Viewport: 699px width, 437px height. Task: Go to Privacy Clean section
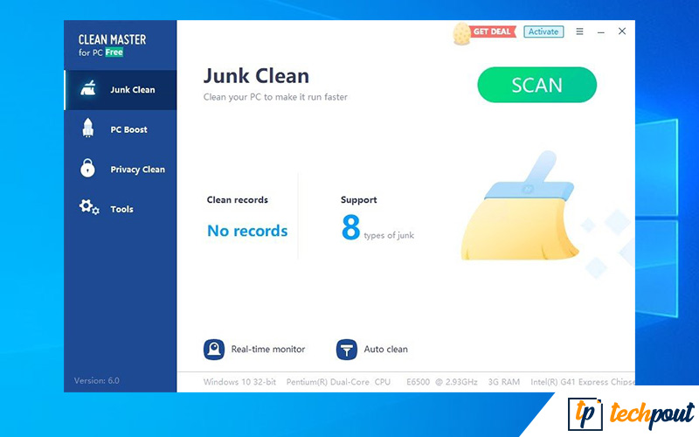121,169
